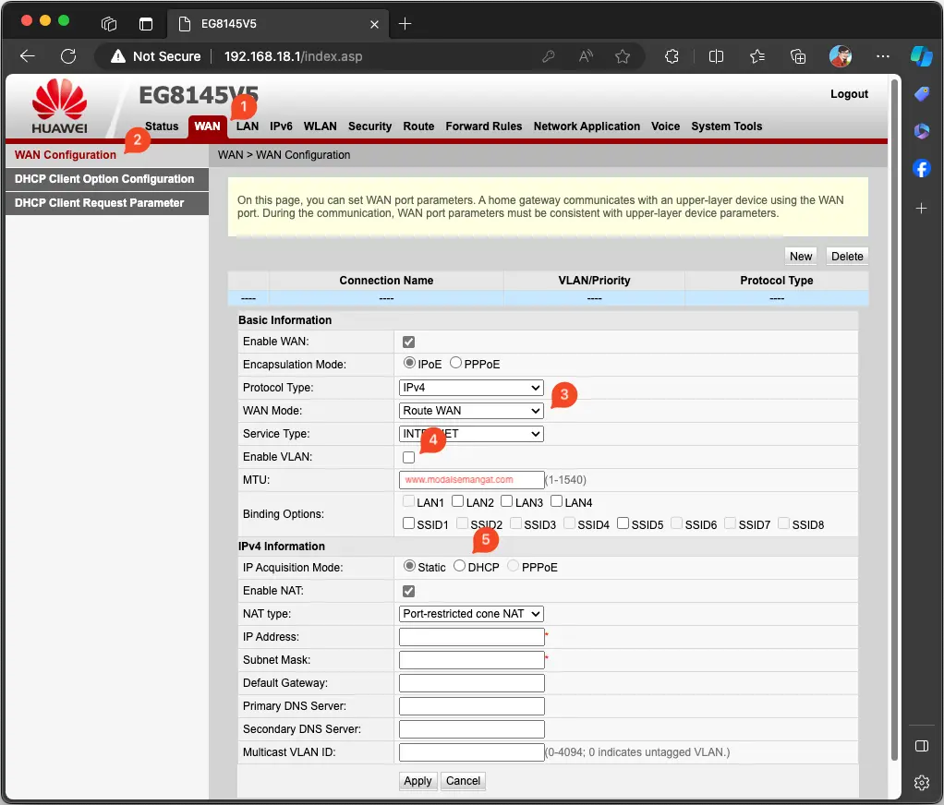Open the Protocol Type dropdown
Screen dimensions: 944x805
(471, 388)
